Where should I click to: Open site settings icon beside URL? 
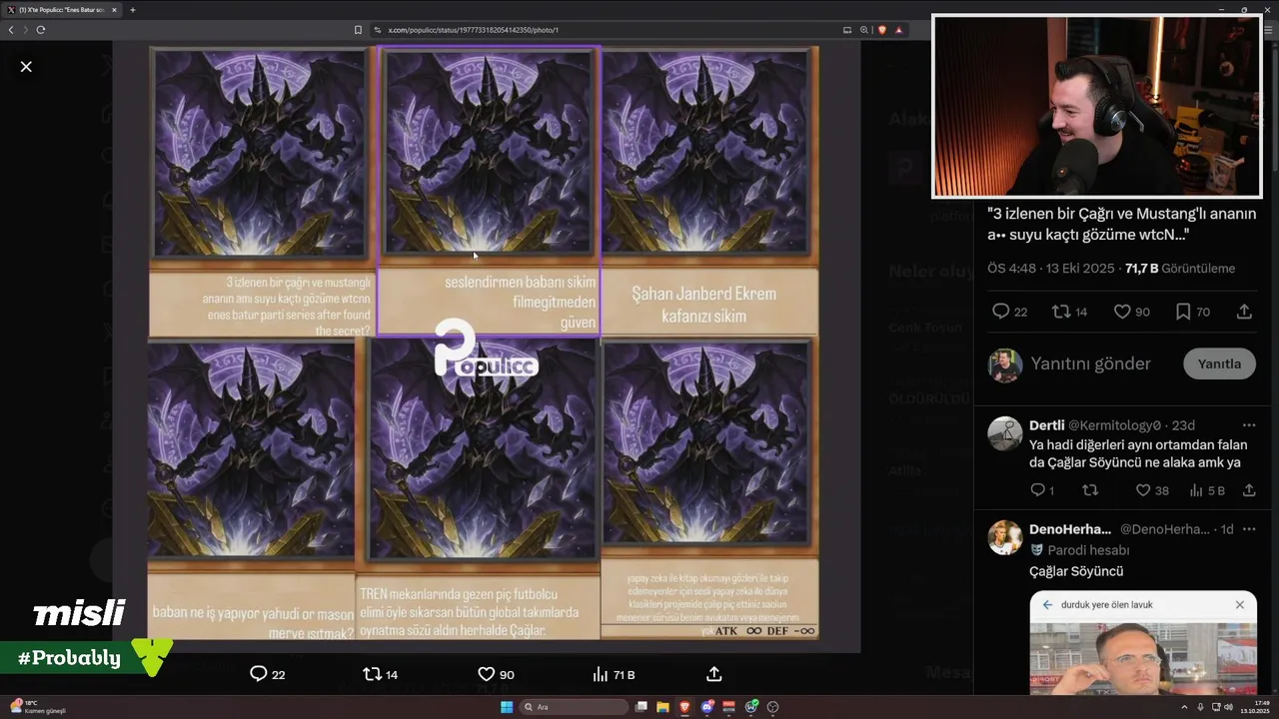(x=378, y=30)
